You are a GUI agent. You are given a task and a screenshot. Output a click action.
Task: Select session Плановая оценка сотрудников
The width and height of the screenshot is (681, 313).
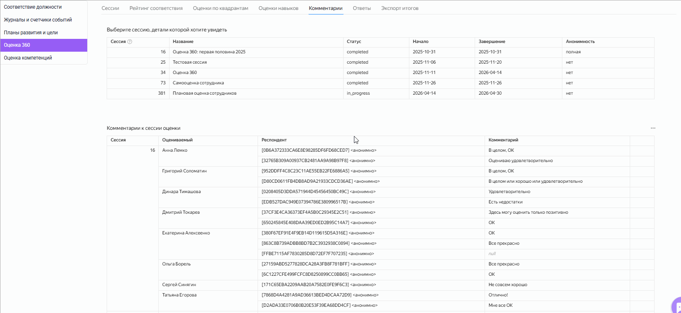pos(204,93)
